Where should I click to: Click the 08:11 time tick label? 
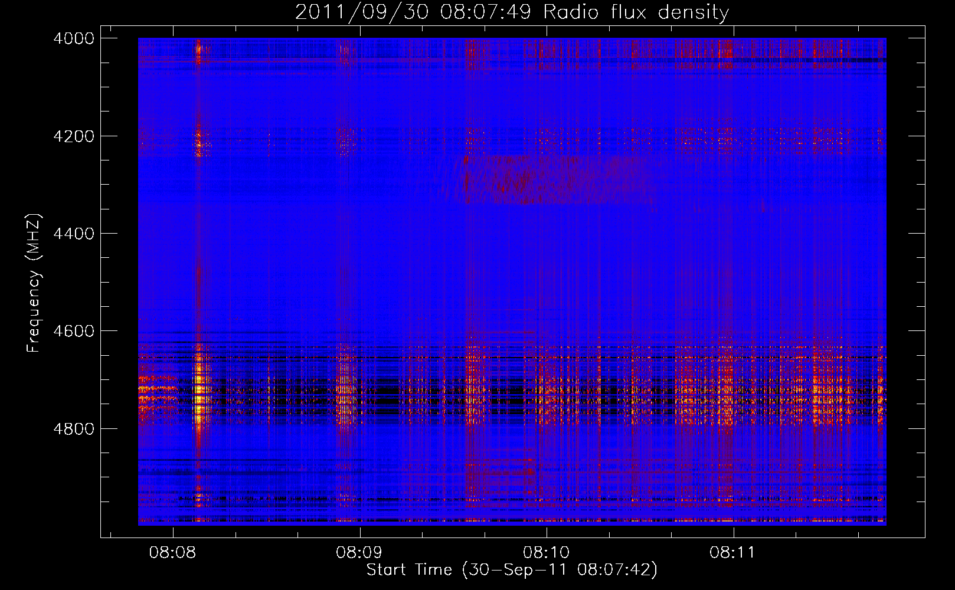(x=732, y=552)
